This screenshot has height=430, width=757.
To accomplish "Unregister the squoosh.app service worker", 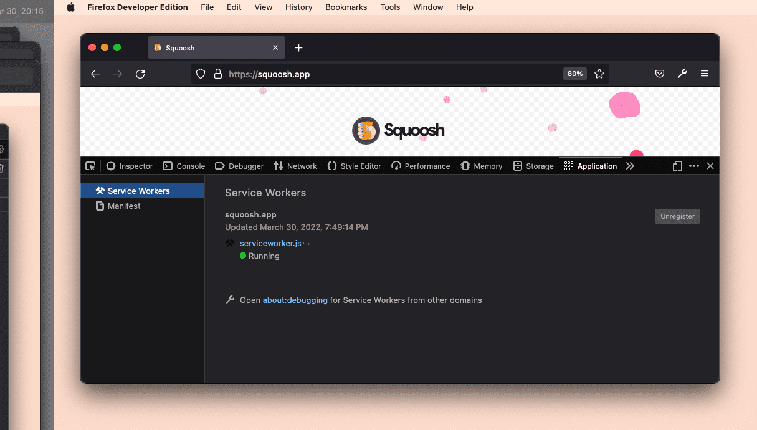I will tap(677, 216).
